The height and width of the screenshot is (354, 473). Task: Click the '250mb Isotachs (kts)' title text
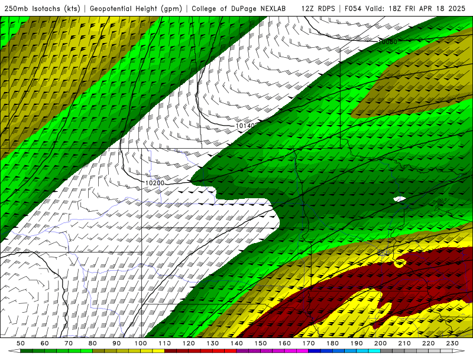coord(42,9)
